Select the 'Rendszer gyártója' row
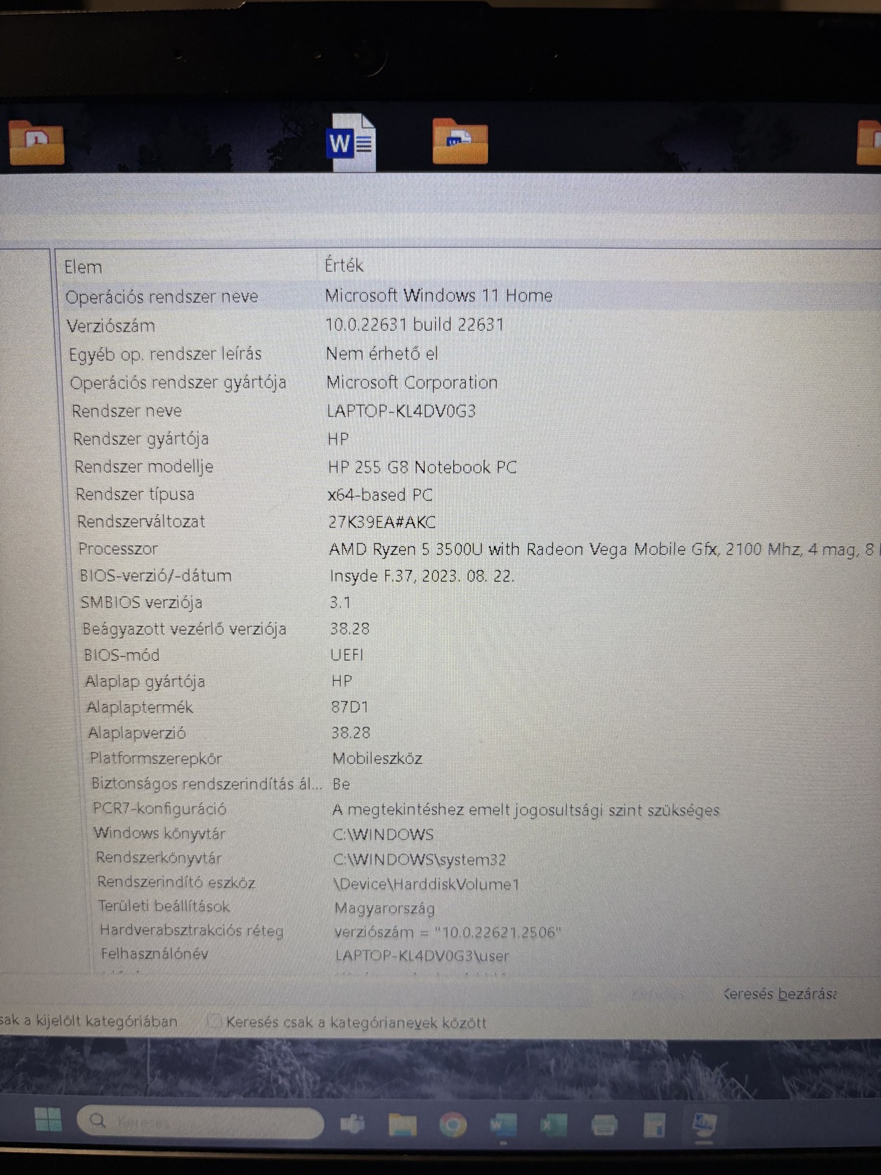 [469, 439]
